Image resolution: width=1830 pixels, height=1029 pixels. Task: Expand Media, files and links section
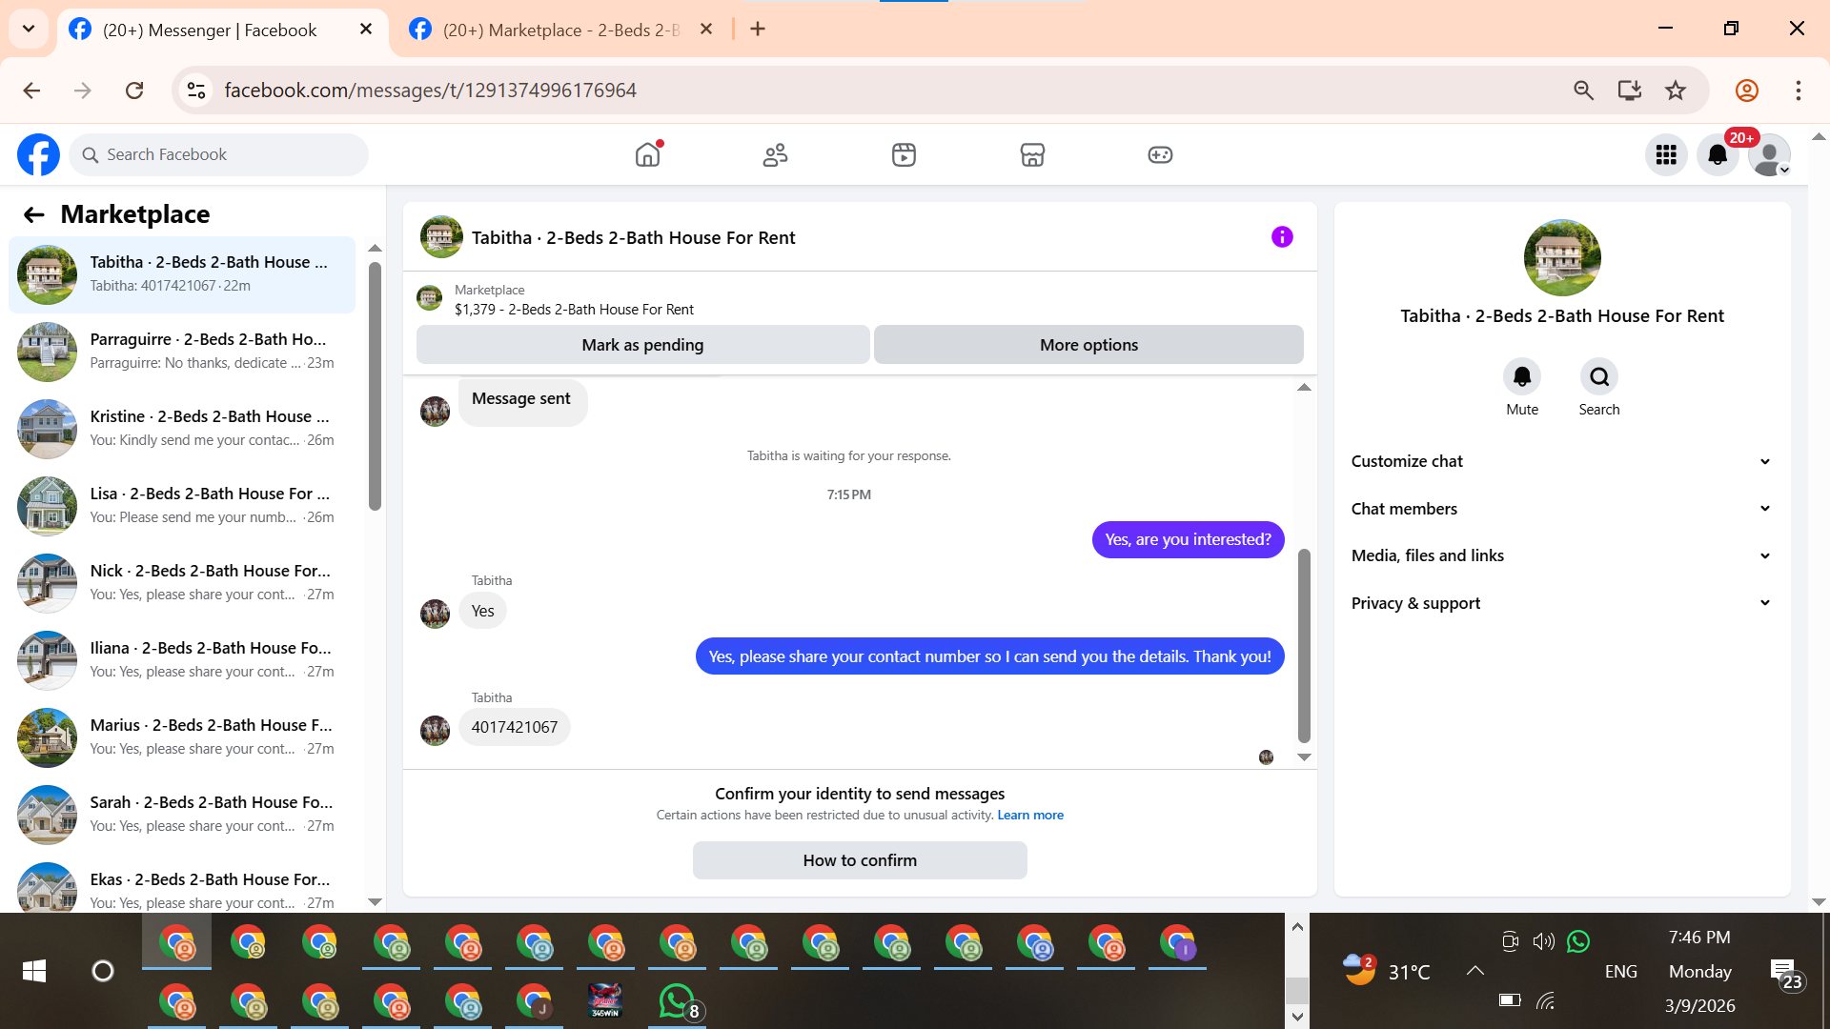coord(1560,555)
